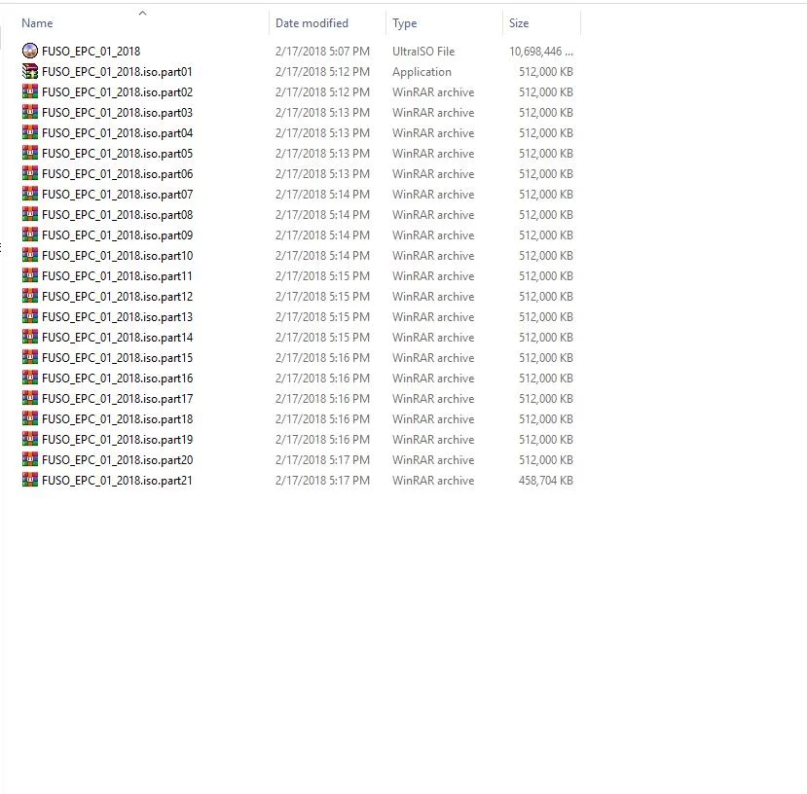
Task: Click the WinRAR icon beside part15
Action: click(30, 357)
